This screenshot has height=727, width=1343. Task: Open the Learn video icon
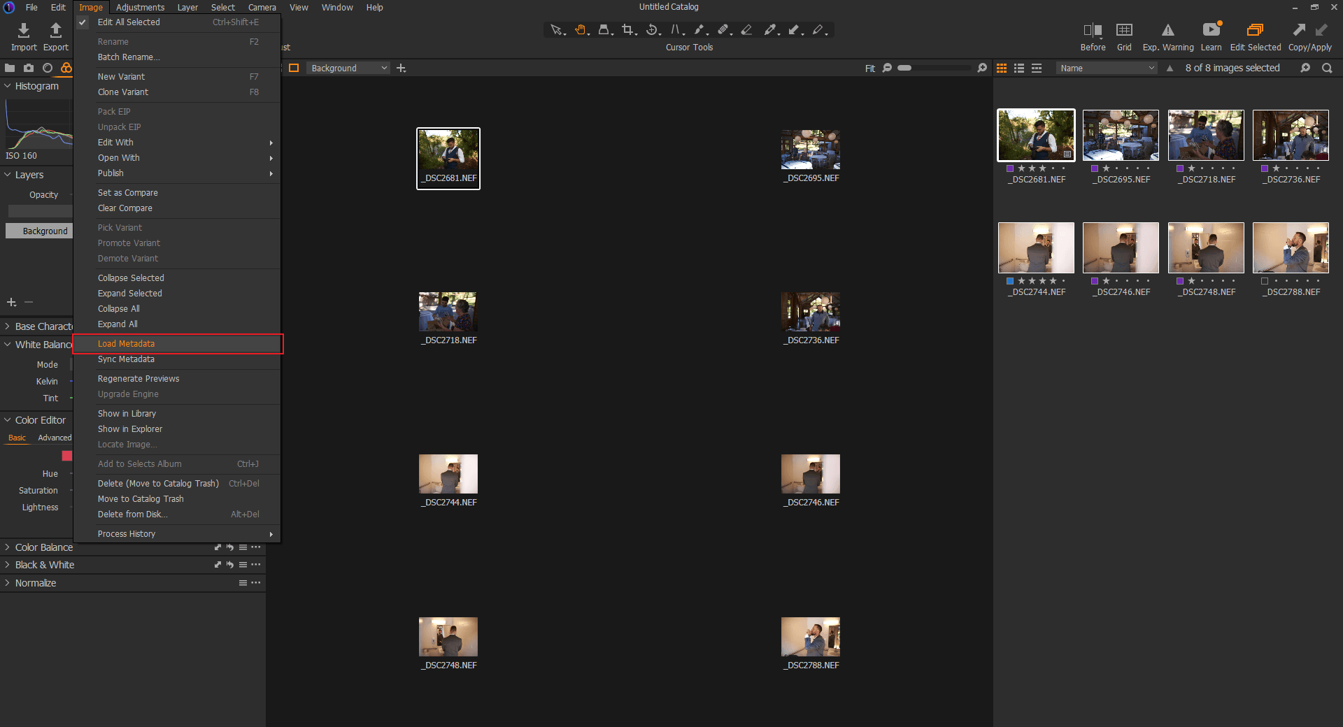click(x=1211, y=30)
